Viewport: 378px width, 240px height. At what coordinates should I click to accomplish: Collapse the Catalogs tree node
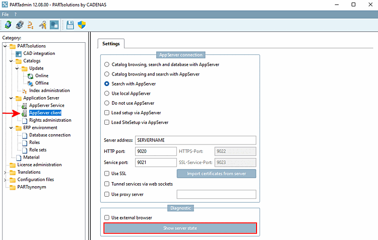[11, 61]
